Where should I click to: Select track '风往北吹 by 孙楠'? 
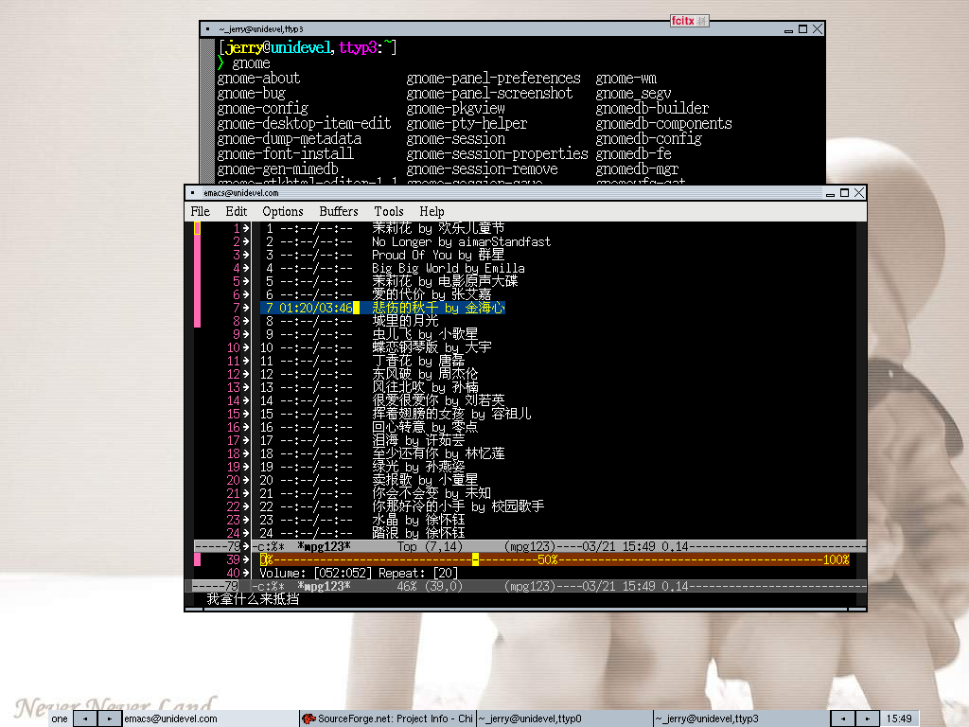click(x=425, y=387)
